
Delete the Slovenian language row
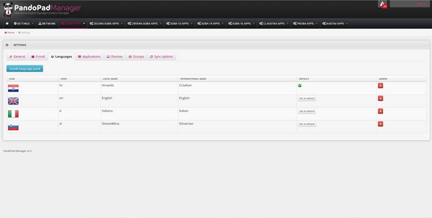coord(381,124)
